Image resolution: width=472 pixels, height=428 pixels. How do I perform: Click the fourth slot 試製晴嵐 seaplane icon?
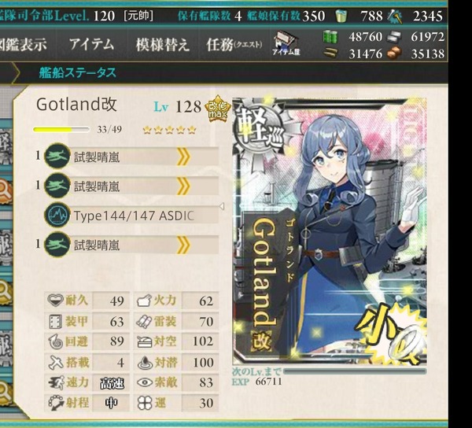57,244
